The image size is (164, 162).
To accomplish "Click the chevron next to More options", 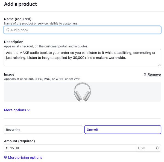I will 29,110.
